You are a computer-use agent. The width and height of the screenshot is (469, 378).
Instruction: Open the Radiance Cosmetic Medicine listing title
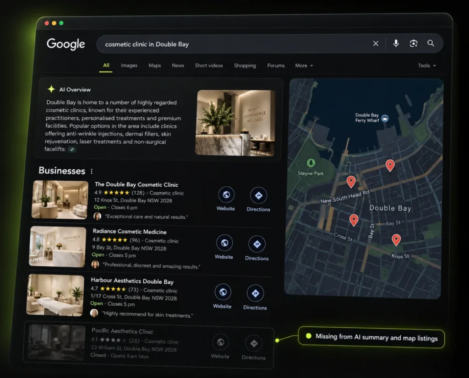pos(130,232)
